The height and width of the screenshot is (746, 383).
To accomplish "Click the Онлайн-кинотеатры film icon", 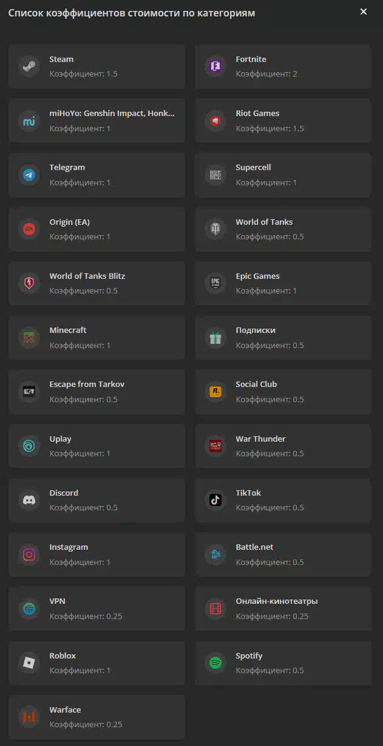I will (215, 609).
